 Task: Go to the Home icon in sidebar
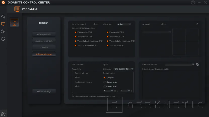coord(3,17)
